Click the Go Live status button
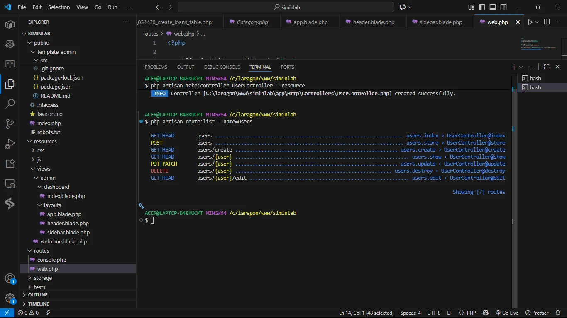Image resolution: width=567 pixels, height=318 pixels. click(x=507, y=313)
